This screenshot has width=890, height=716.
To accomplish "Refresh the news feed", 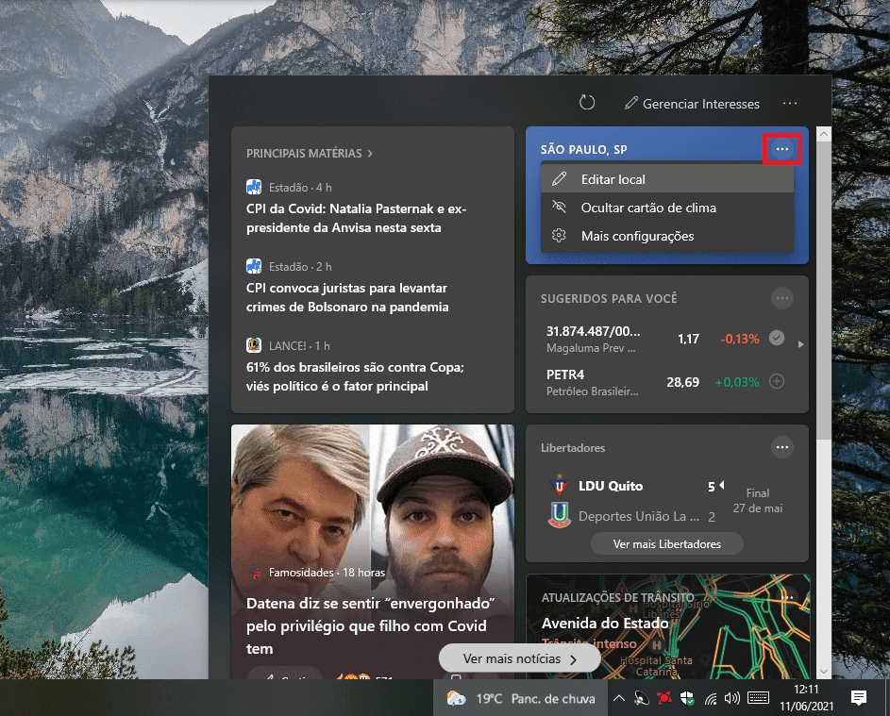I will (587, 103).
